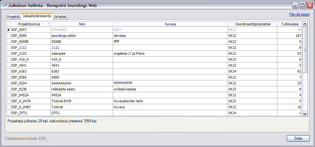Select row ESP_2102
Viewport: 315px width, 147px height.
(x=154, y=53)
